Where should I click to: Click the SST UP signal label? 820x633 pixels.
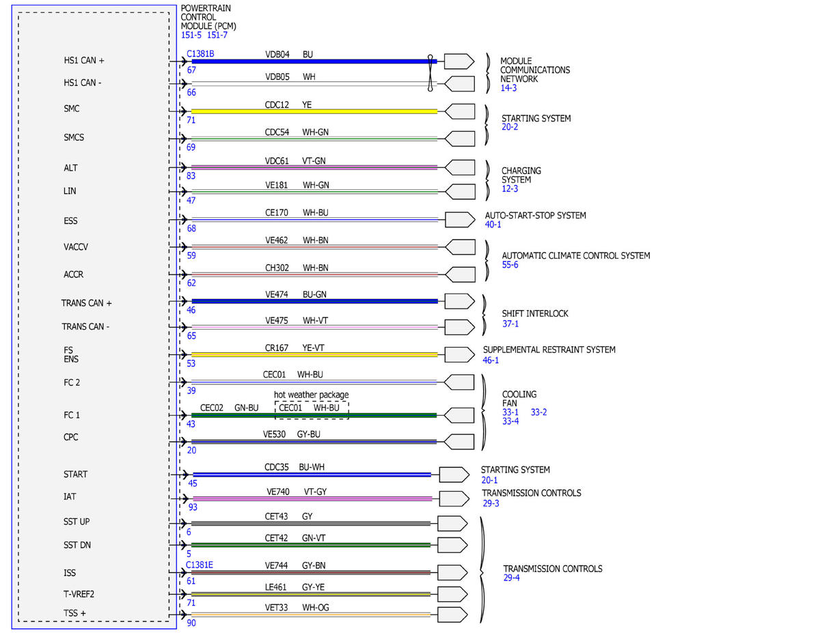(x=76, y=522)
